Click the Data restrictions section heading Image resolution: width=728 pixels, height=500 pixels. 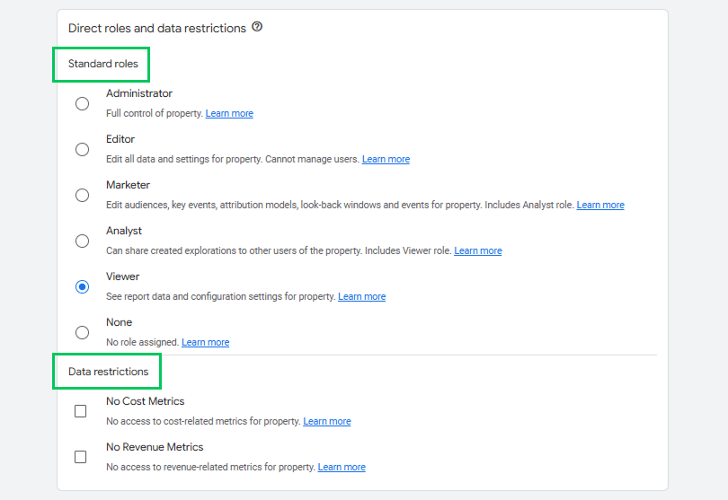click(x=108, y=372)
